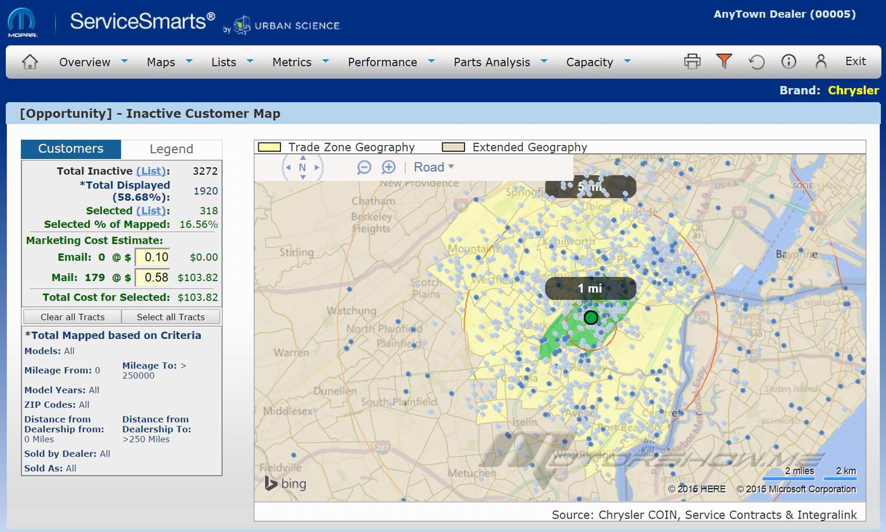Open the Metrics menu
Image resolution: width=886 pixels, height=532 pixels.
pyautogui.click(x=292, y=62)
